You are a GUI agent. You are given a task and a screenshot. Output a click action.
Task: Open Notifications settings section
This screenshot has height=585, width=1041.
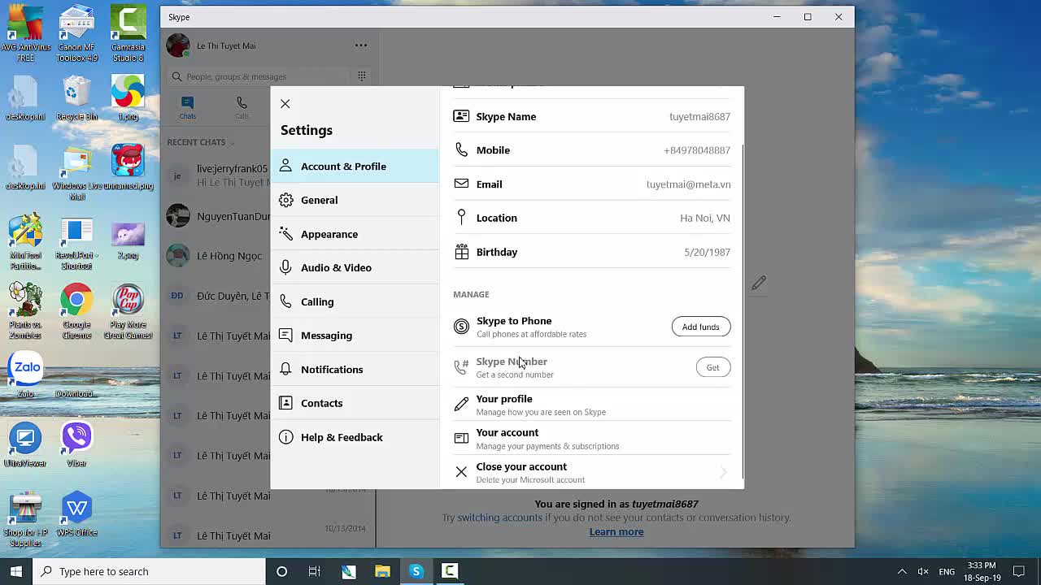click(x=355, y=369)
